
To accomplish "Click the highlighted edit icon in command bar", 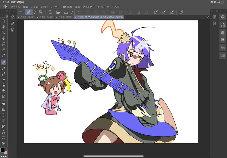I will pyautogui.click(x=29, y=12).
